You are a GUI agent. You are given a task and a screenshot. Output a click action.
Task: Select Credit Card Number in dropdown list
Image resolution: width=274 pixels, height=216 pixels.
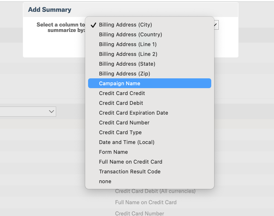coord(150,123)
